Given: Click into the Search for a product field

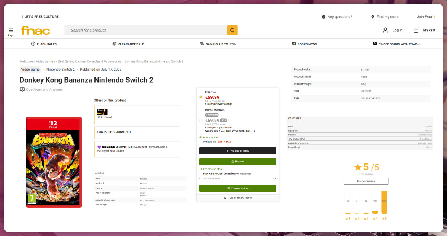Looking at the screenshot, I should (x=146, y=30).
